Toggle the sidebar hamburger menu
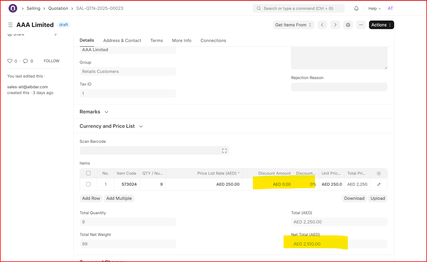The image size is (427, 262). point(10,25)
